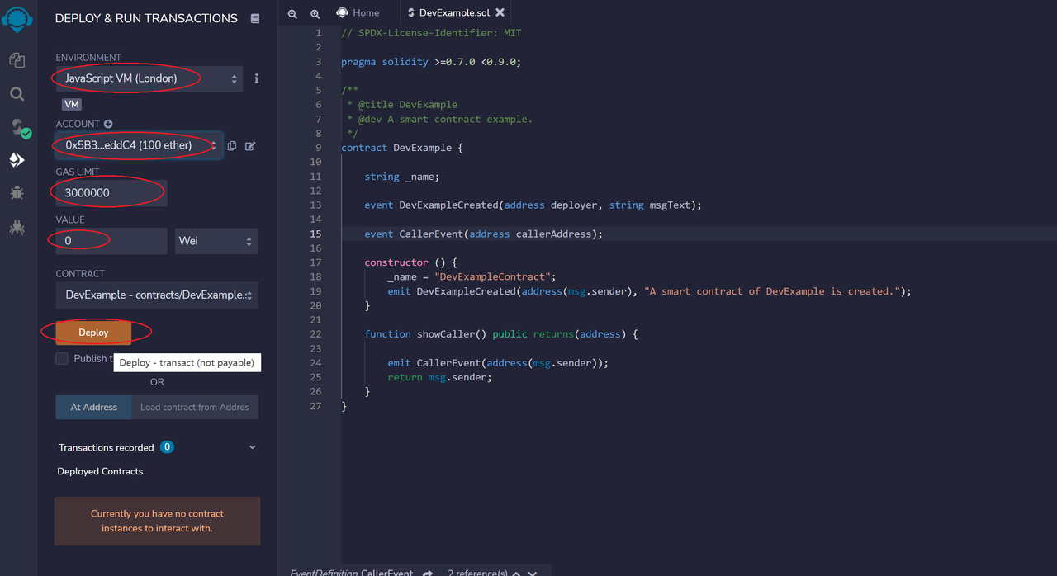Open the Debugger bug sidebar icon
This screenshot has height=576, width=1057.
pyautogui.click(x=17, y=193)
